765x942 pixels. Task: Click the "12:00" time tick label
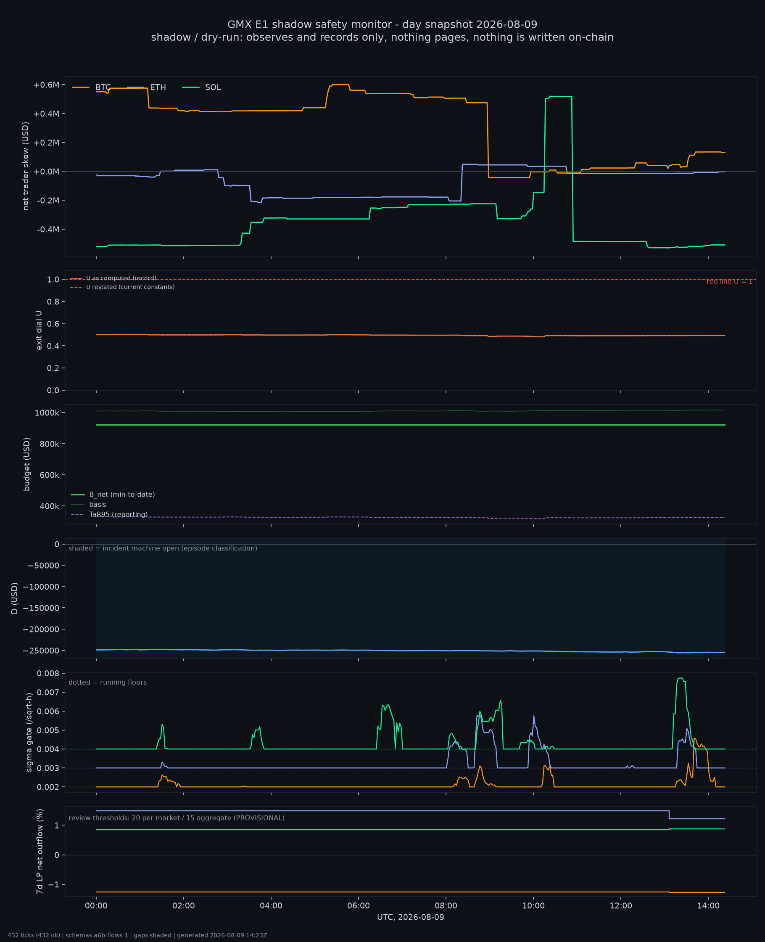coord(621,906)
